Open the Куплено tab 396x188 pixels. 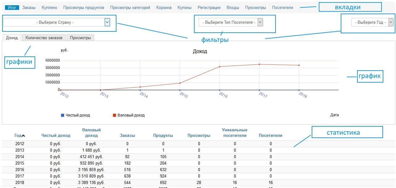(x=49, y=7)
